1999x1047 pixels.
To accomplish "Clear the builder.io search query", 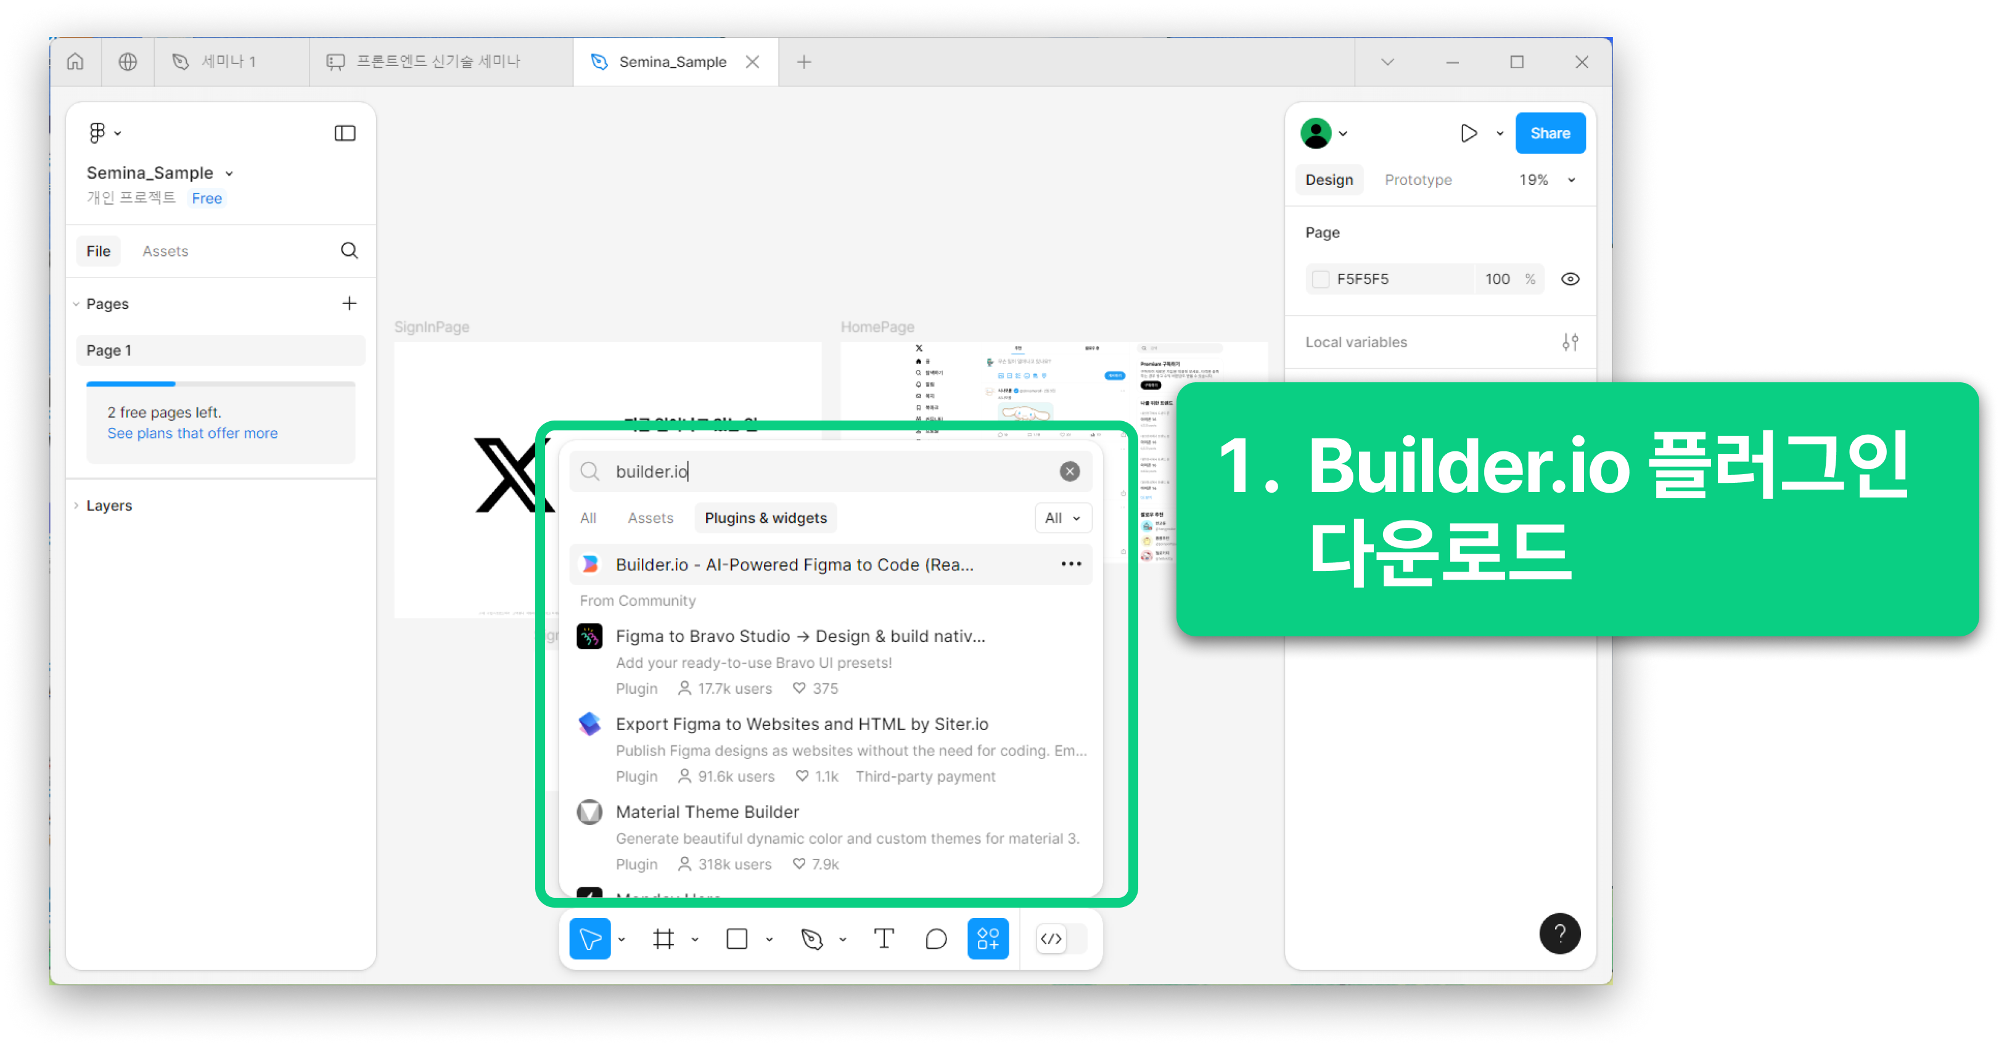I will tap(1069, 470).
